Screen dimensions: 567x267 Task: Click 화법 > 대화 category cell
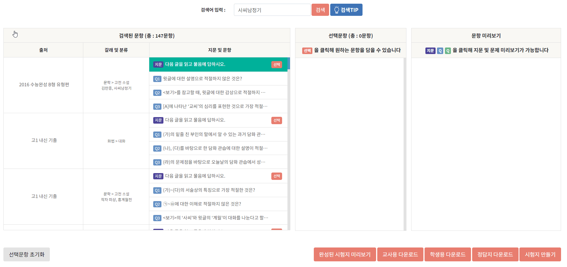tap(116, 141)
